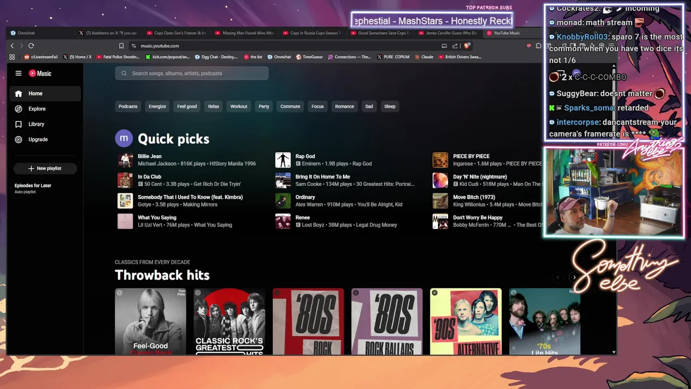Select the Romance mood chip

pos(344,106)
